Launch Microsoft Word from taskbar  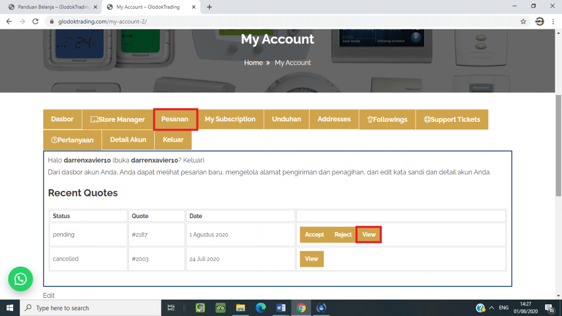click(x=281, y=308)
